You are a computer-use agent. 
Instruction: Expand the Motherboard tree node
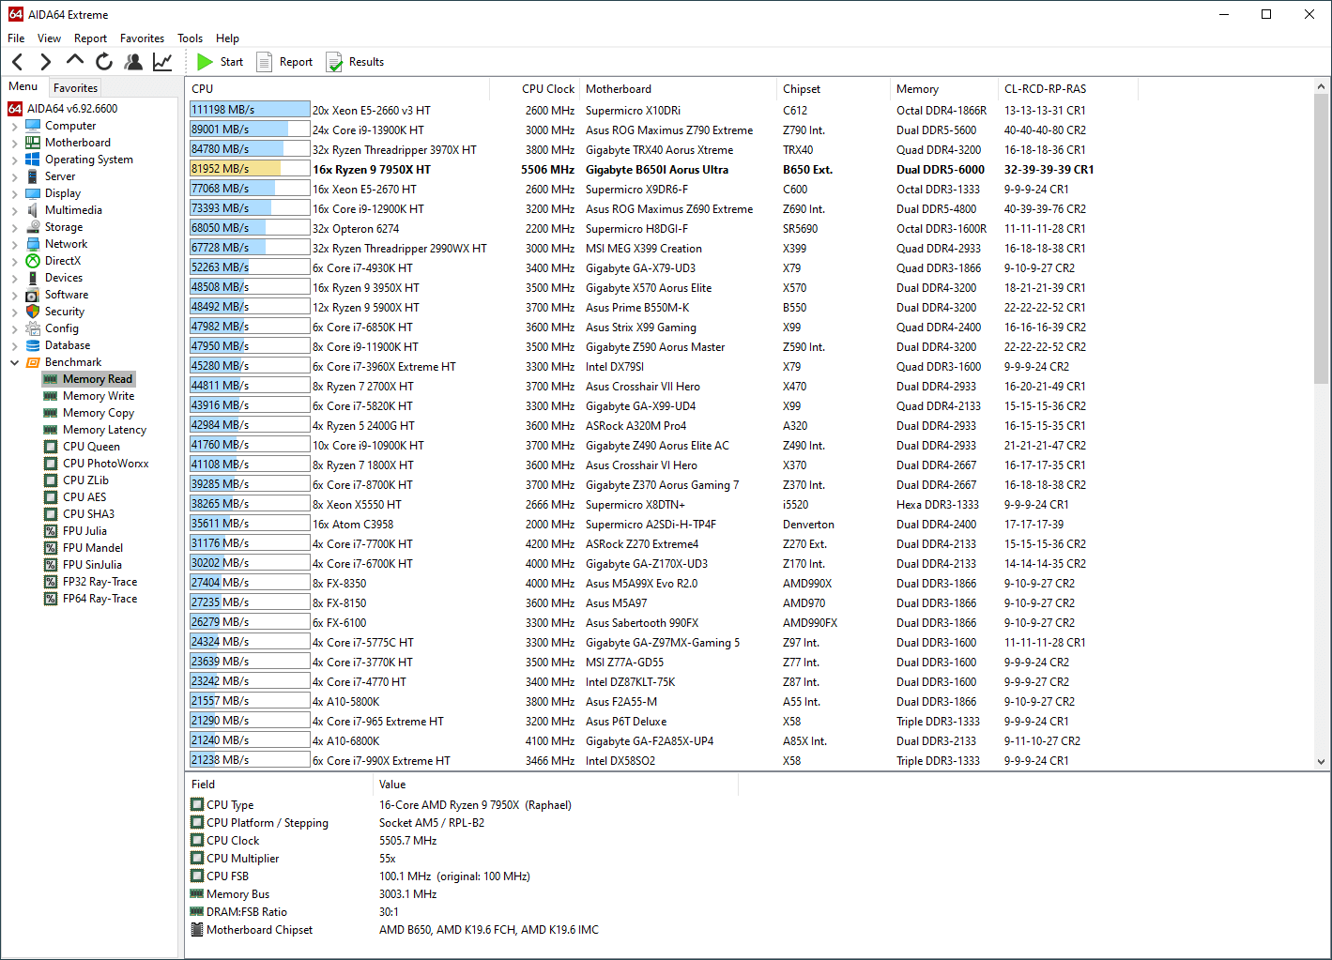14,143
